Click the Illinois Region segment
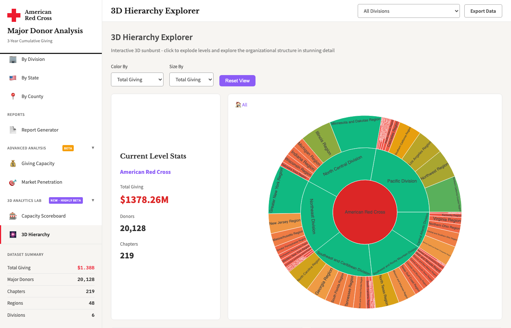Viewport: 511px width, 328px height. pyautogui.click(x=323, y=143)
